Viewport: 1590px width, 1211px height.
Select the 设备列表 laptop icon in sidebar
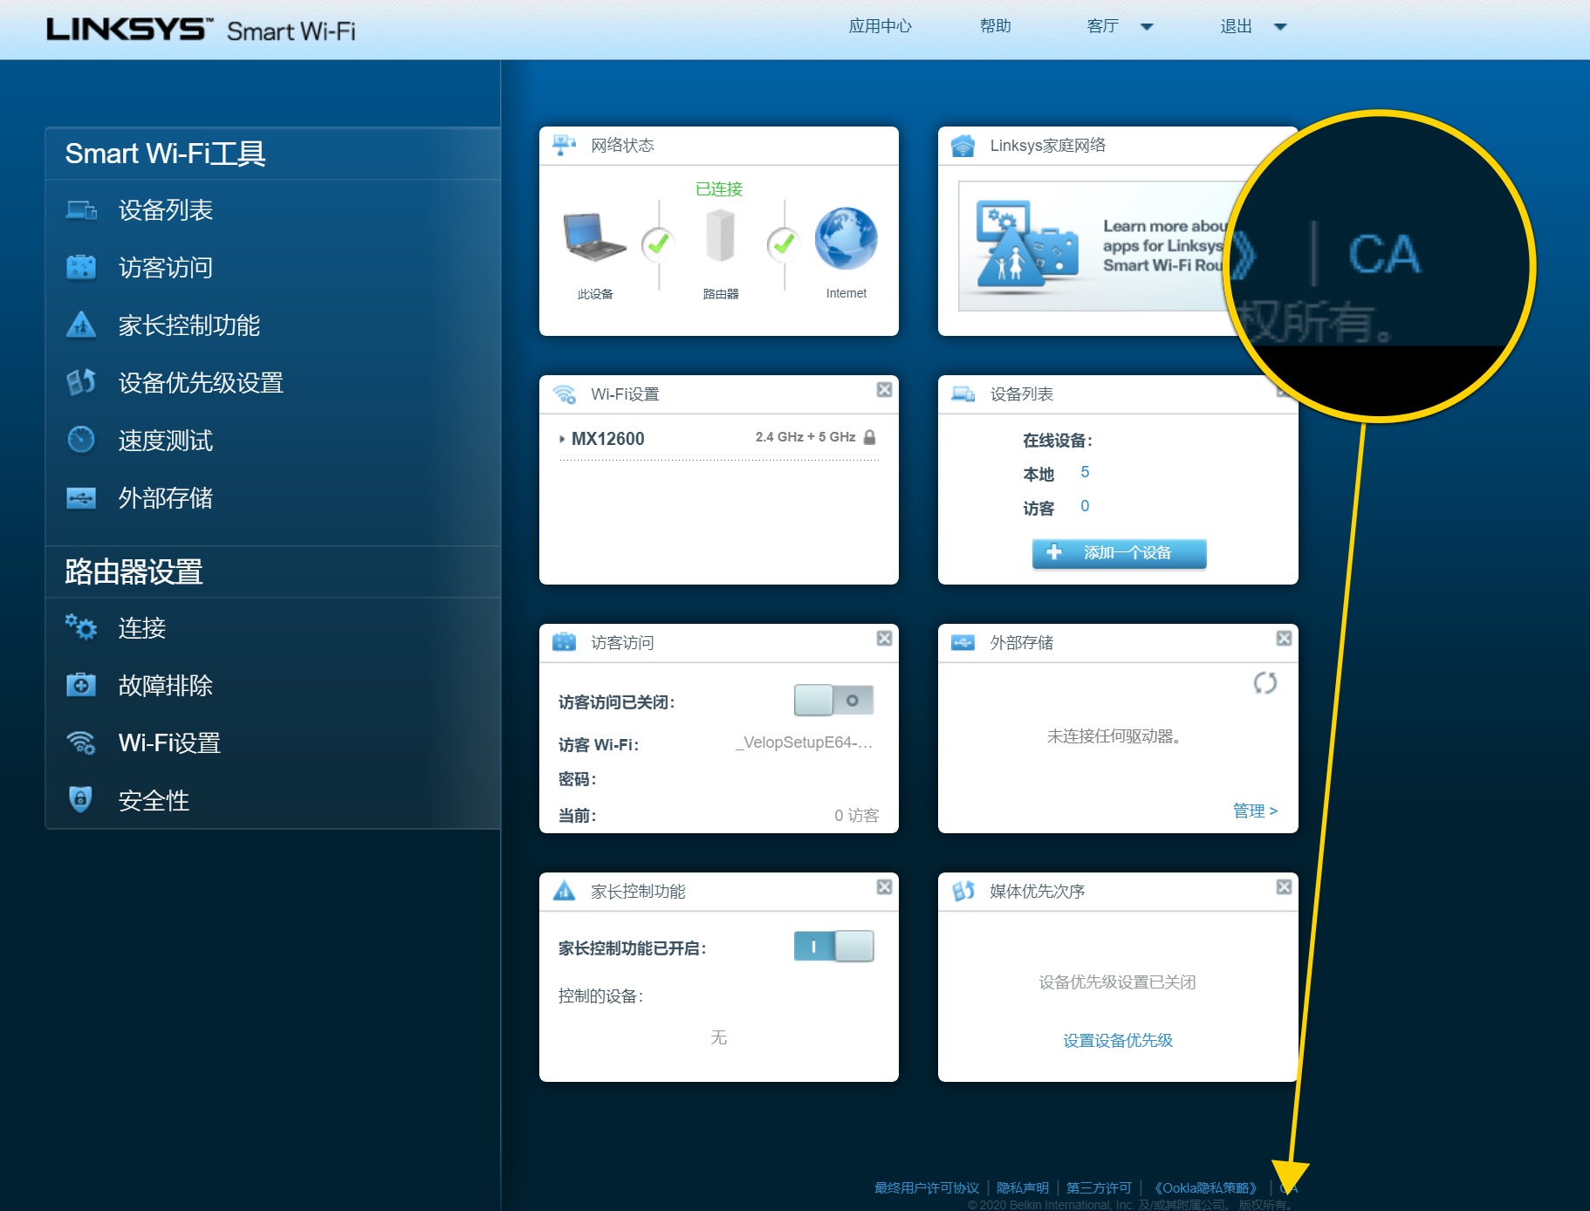(81, 209)
